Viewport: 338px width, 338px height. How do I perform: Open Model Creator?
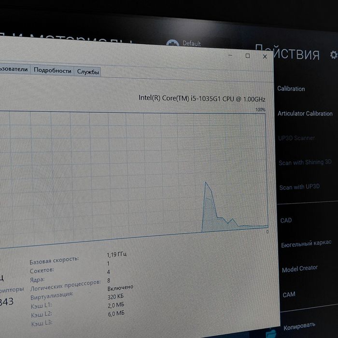[300, 269]
